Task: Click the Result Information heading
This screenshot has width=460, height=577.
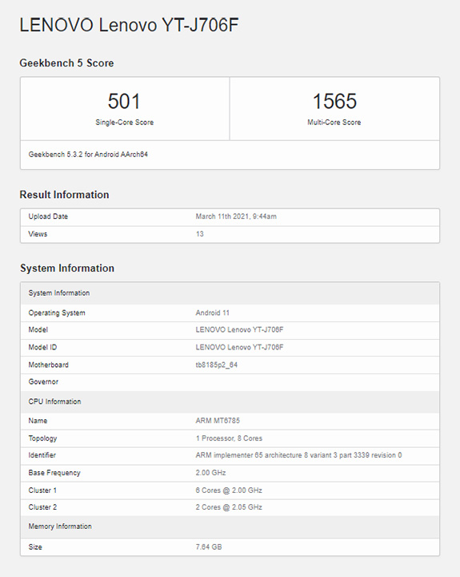Action: pos(64,195)
